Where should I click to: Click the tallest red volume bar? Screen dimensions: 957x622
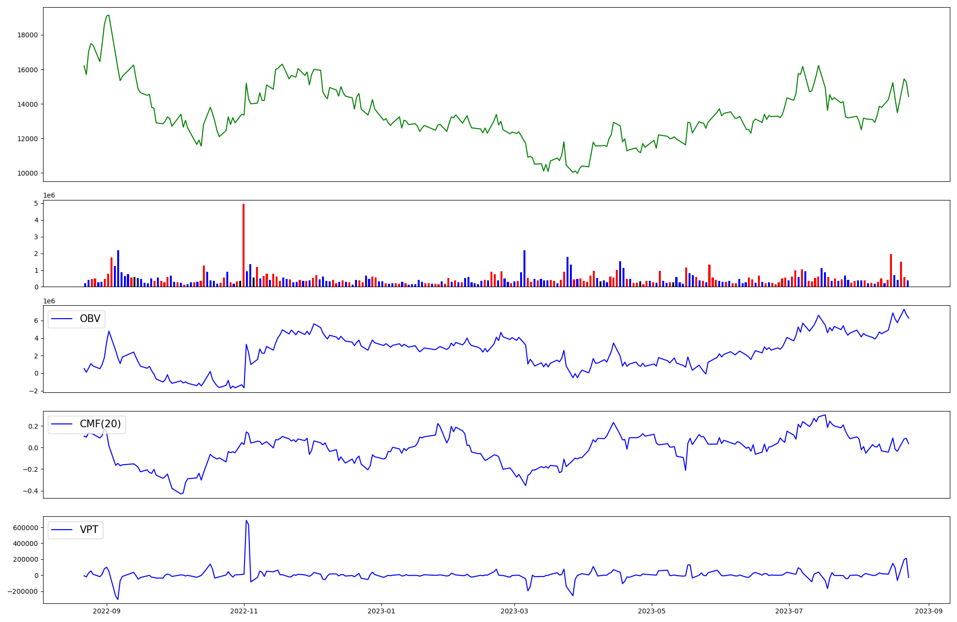244,244
